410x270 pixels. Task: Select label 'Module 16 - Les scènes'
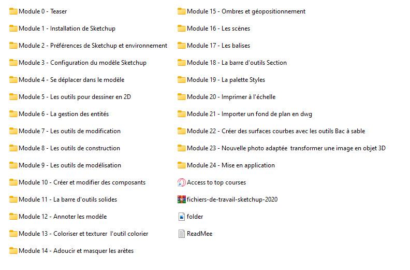(218, 29)
